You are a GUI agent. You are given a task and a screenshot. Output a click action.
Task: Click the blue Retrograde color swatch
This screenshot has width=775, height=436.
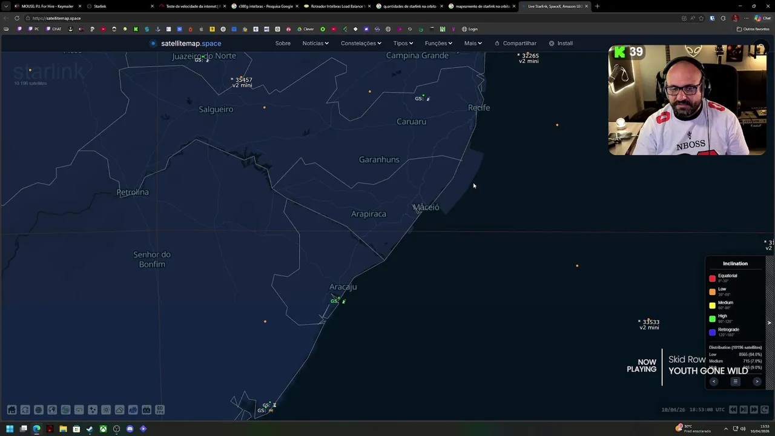[x=713, y=332]
